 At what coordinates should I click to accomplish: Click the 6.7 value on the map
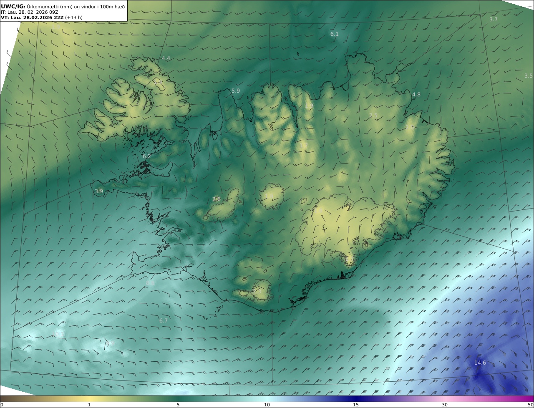click(x=164, y=321)
